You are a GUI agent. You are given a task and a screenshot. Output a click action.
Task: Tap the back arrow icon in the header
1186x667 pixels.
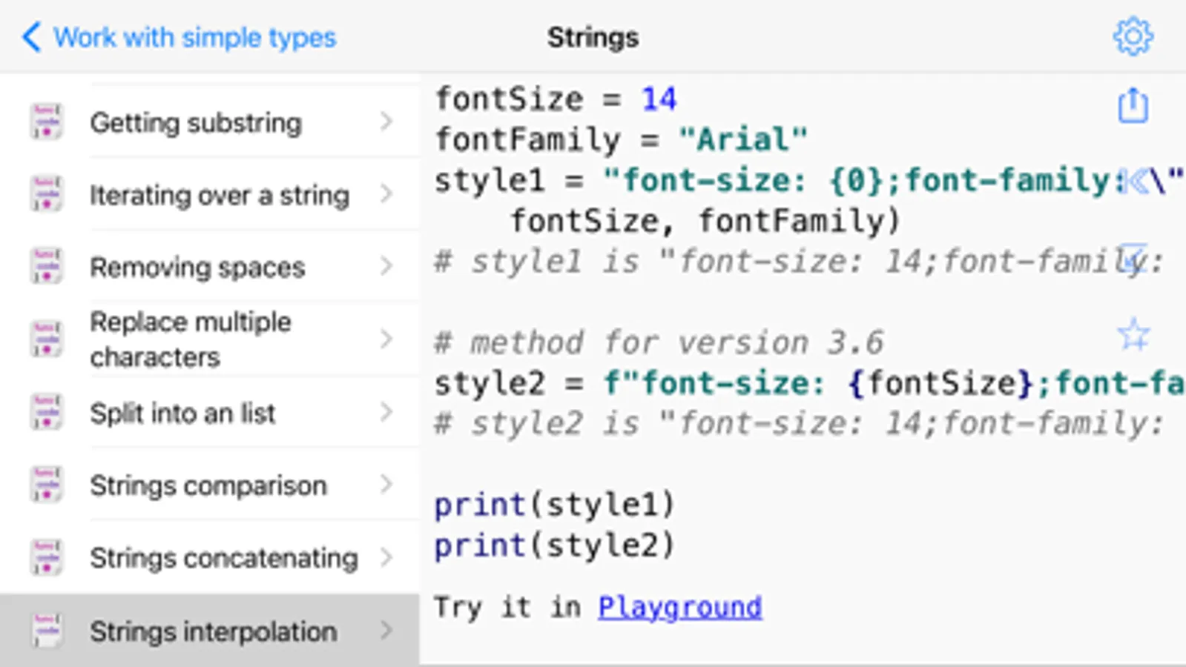point(31,36)
